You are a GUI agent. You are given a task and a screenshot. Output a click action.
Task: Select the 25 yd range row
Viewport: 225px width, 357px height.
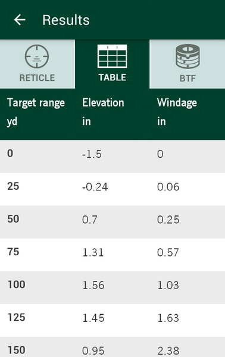112,189
